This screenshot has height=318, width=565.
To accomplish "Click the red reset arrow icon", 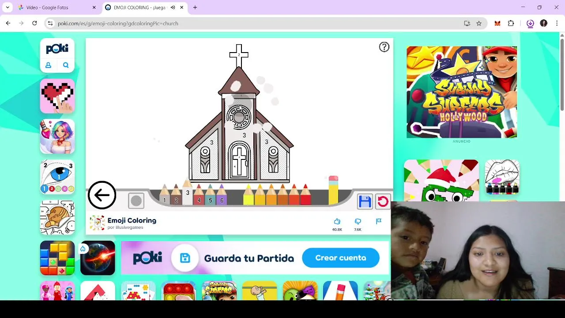I will (x=383, y=201).
